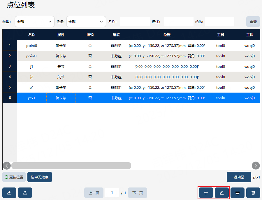Go to 下一页 next page
The image size is (262, 200).
(x=138, y=193)
